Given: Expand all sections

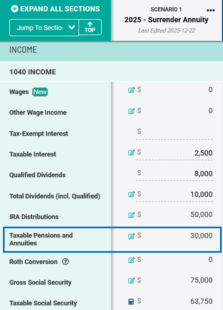Looking at the screenshot, I should pos(56,9).
